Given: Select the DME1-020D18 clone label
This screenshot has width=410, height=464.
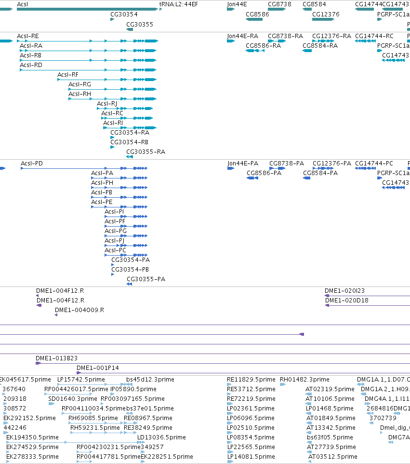Looking at the screenshot, I should (346, 300).
